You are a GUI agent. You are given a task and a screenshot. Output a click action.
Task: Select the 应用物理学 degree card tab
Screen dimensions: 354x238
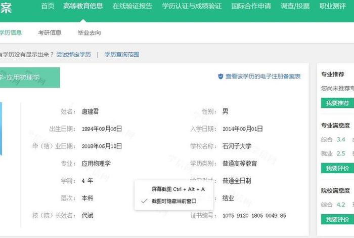tap(30, 77)
